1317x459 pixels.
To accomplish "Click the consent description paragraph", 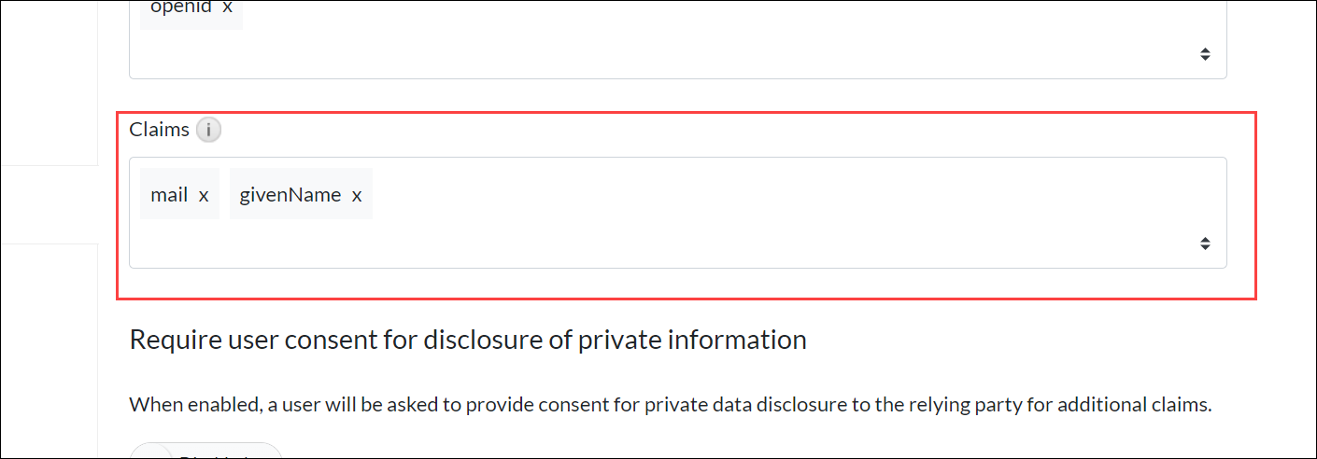I will coord(670,405).
